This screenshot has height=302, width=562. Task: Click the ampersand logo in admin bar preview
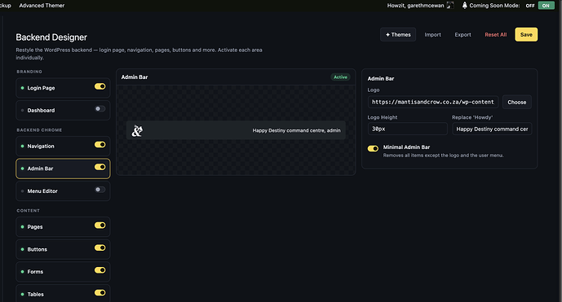pyautogui.click(x=137, y=130)
